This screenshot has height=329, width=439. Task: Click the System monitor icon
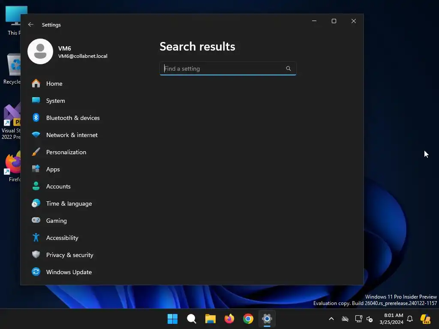(36, 100)
